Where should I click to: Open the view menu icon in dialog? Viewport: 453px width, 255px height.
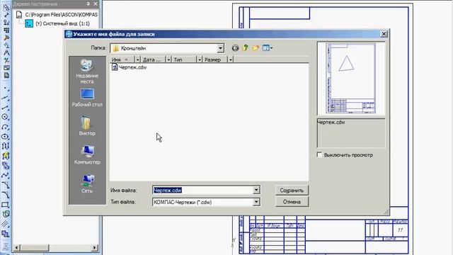(x=268, y=48)
